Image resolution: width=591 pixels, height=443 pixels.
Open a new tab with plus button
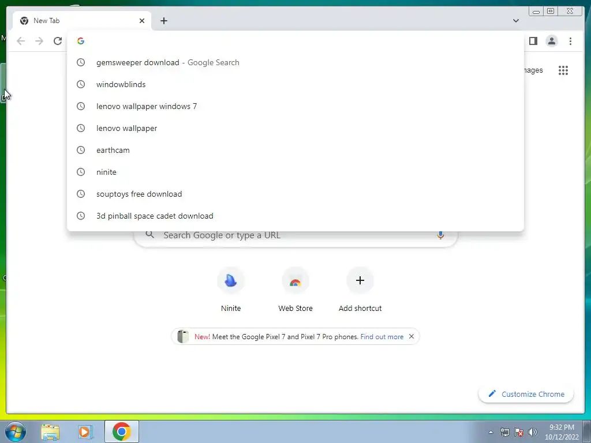[163, 21]
